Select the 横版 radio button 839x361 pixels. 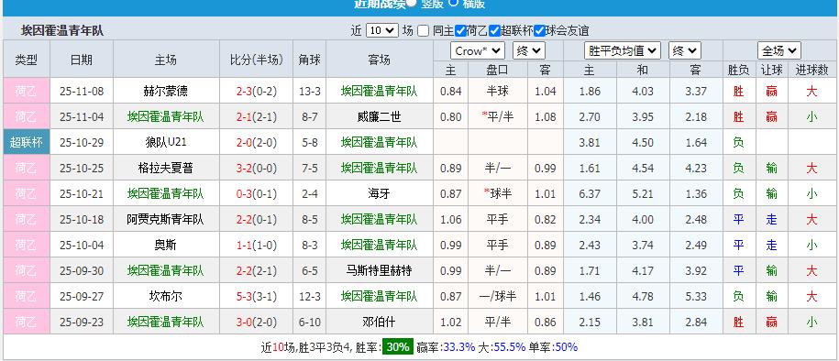pyautogui.click(x=453, y=2)
